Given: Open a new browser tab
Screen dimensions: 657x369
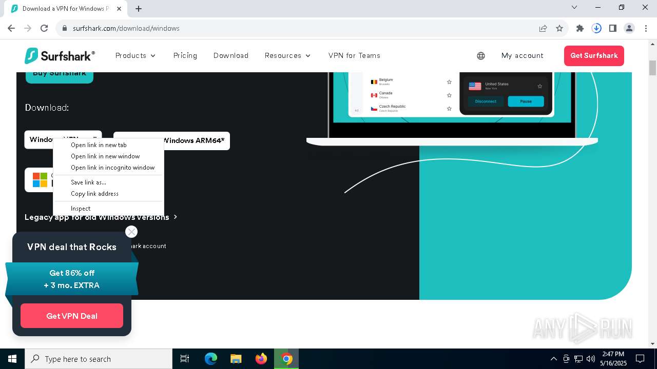Looking at the screenshot, I should tap(139, 8).
